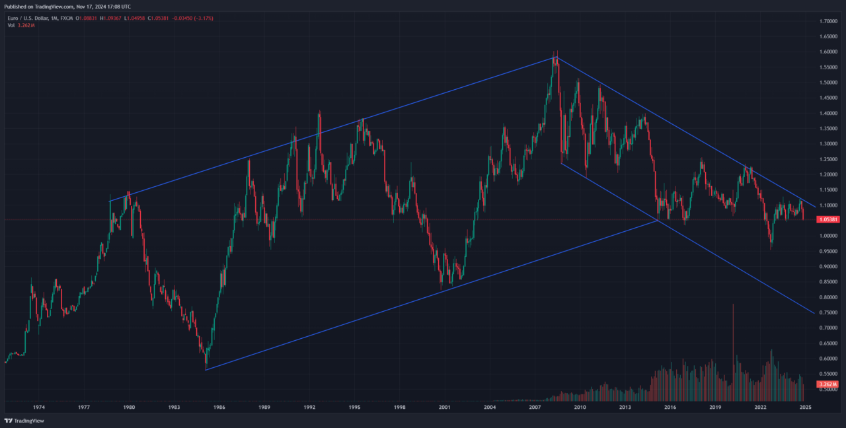Click the -0.03450 (-3.17%) change value
The height and width of the screenshot is (428, 846).
click(x=194, y=18)
